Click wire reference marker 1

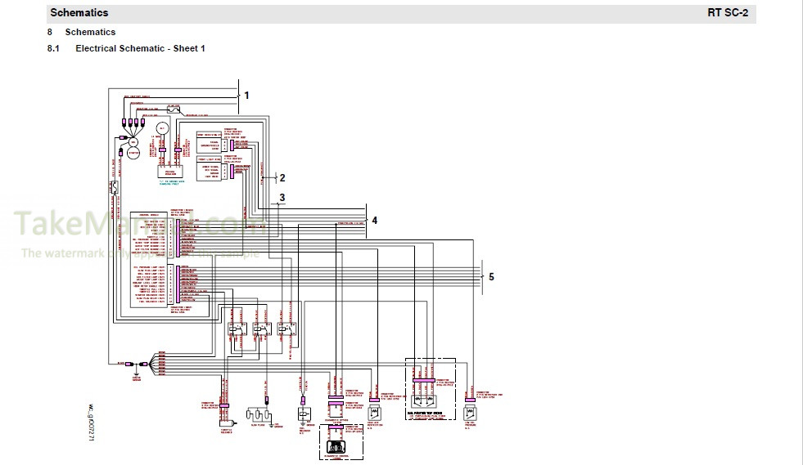point(246,96)
